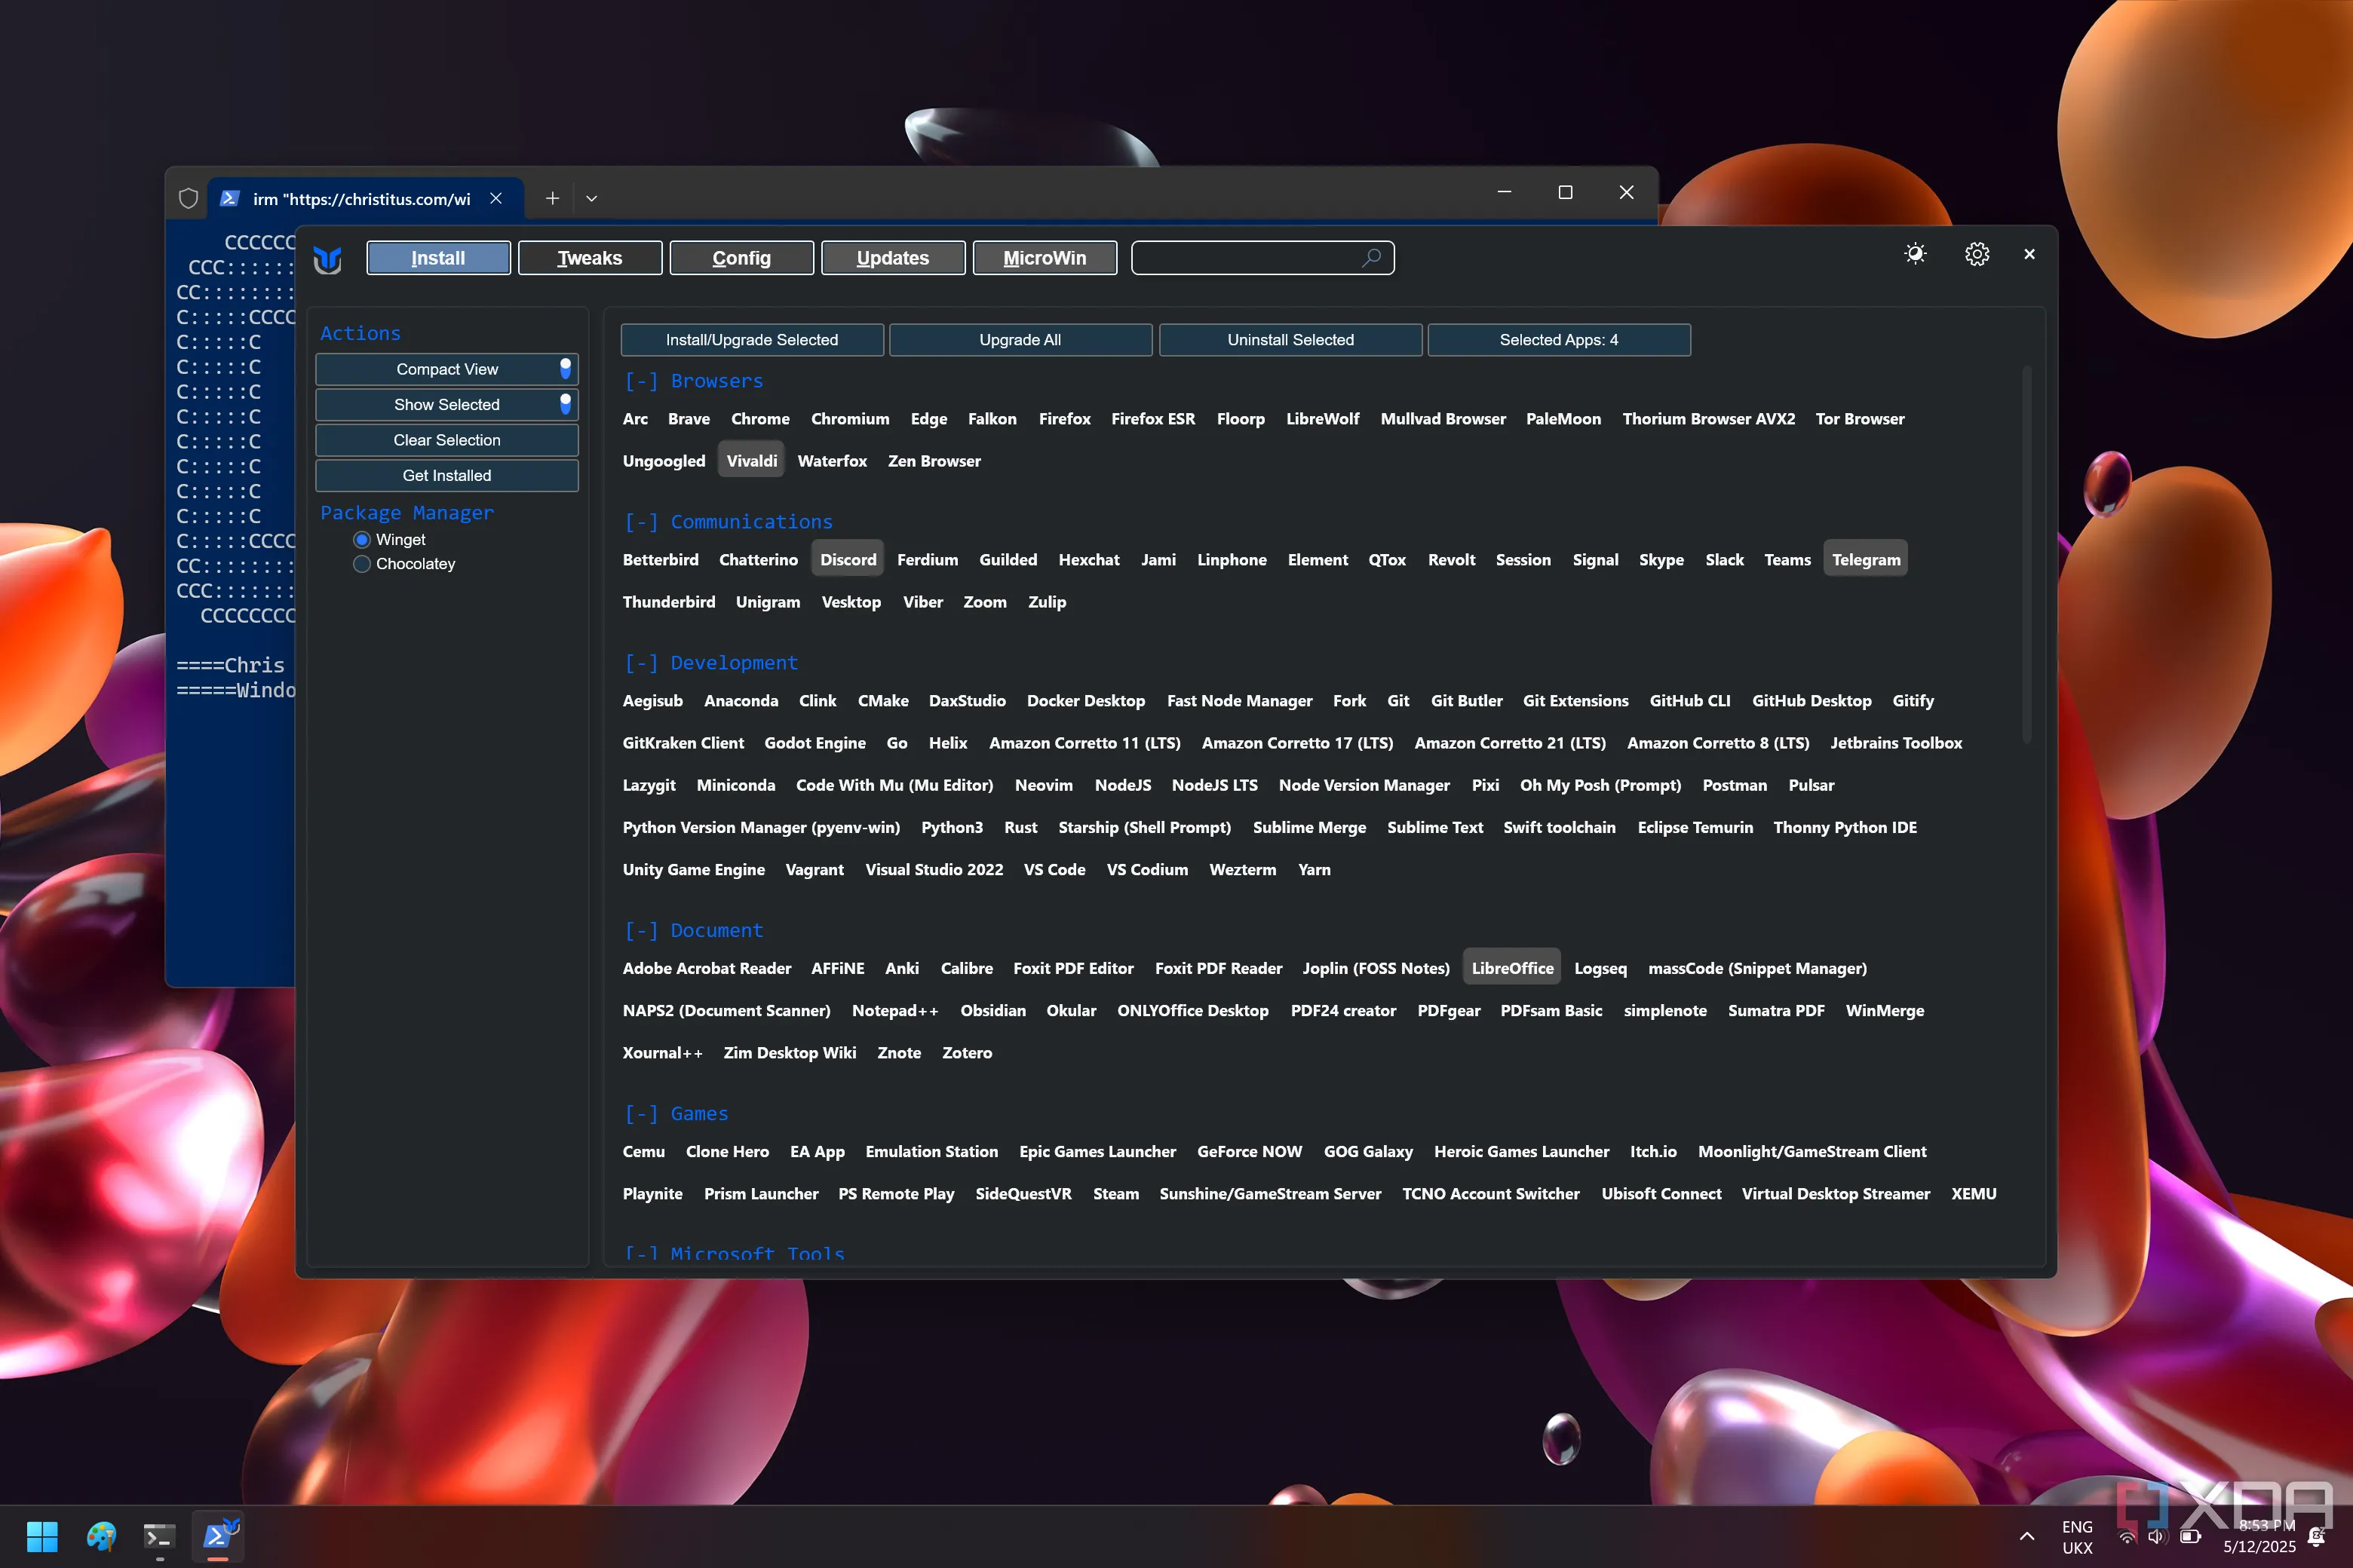Select the Zoom entry under Communications
The width and height of the screenshot is (2353, 1568).
click(984, 602)
